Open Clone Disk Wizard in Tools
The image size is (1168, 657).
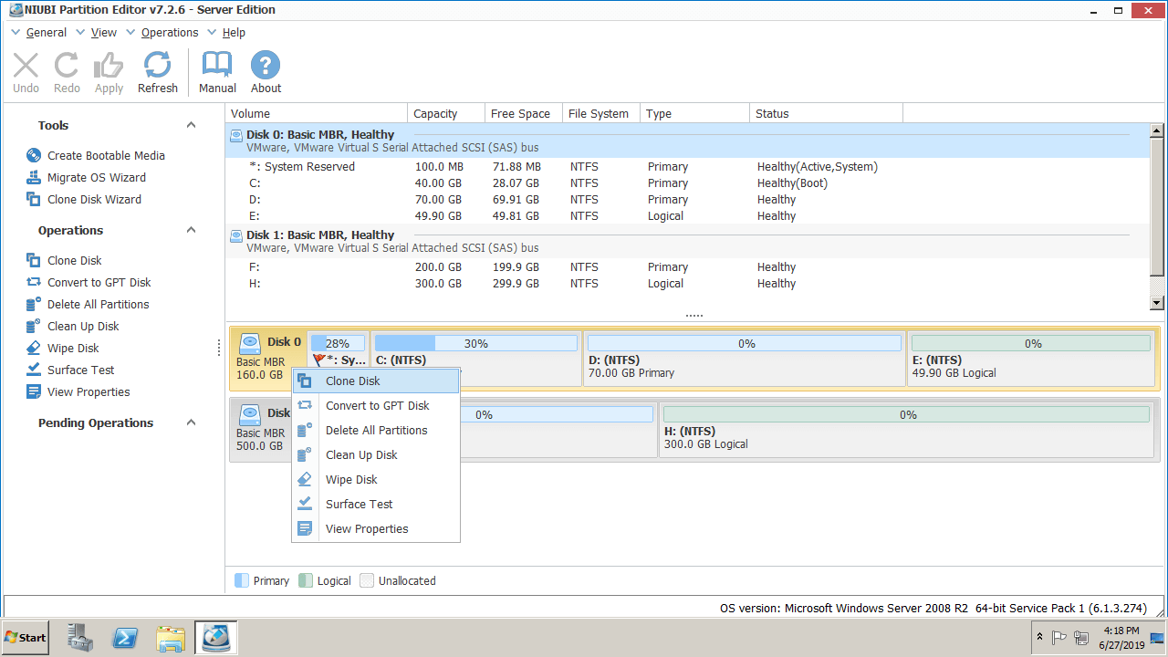click(94, 200)
